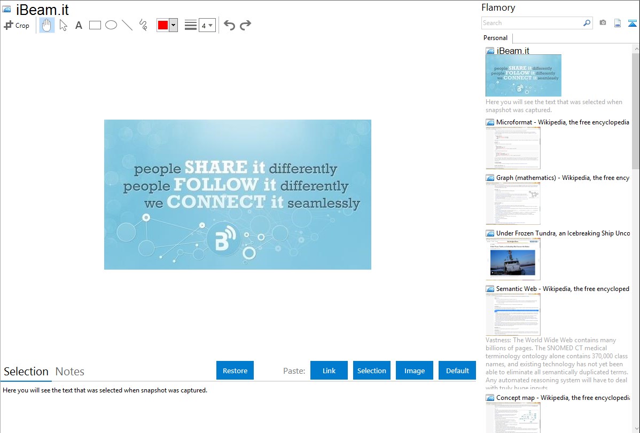Screen dimensions: 640x433
Task: Paste as Default button
Action: pos(457,371)
